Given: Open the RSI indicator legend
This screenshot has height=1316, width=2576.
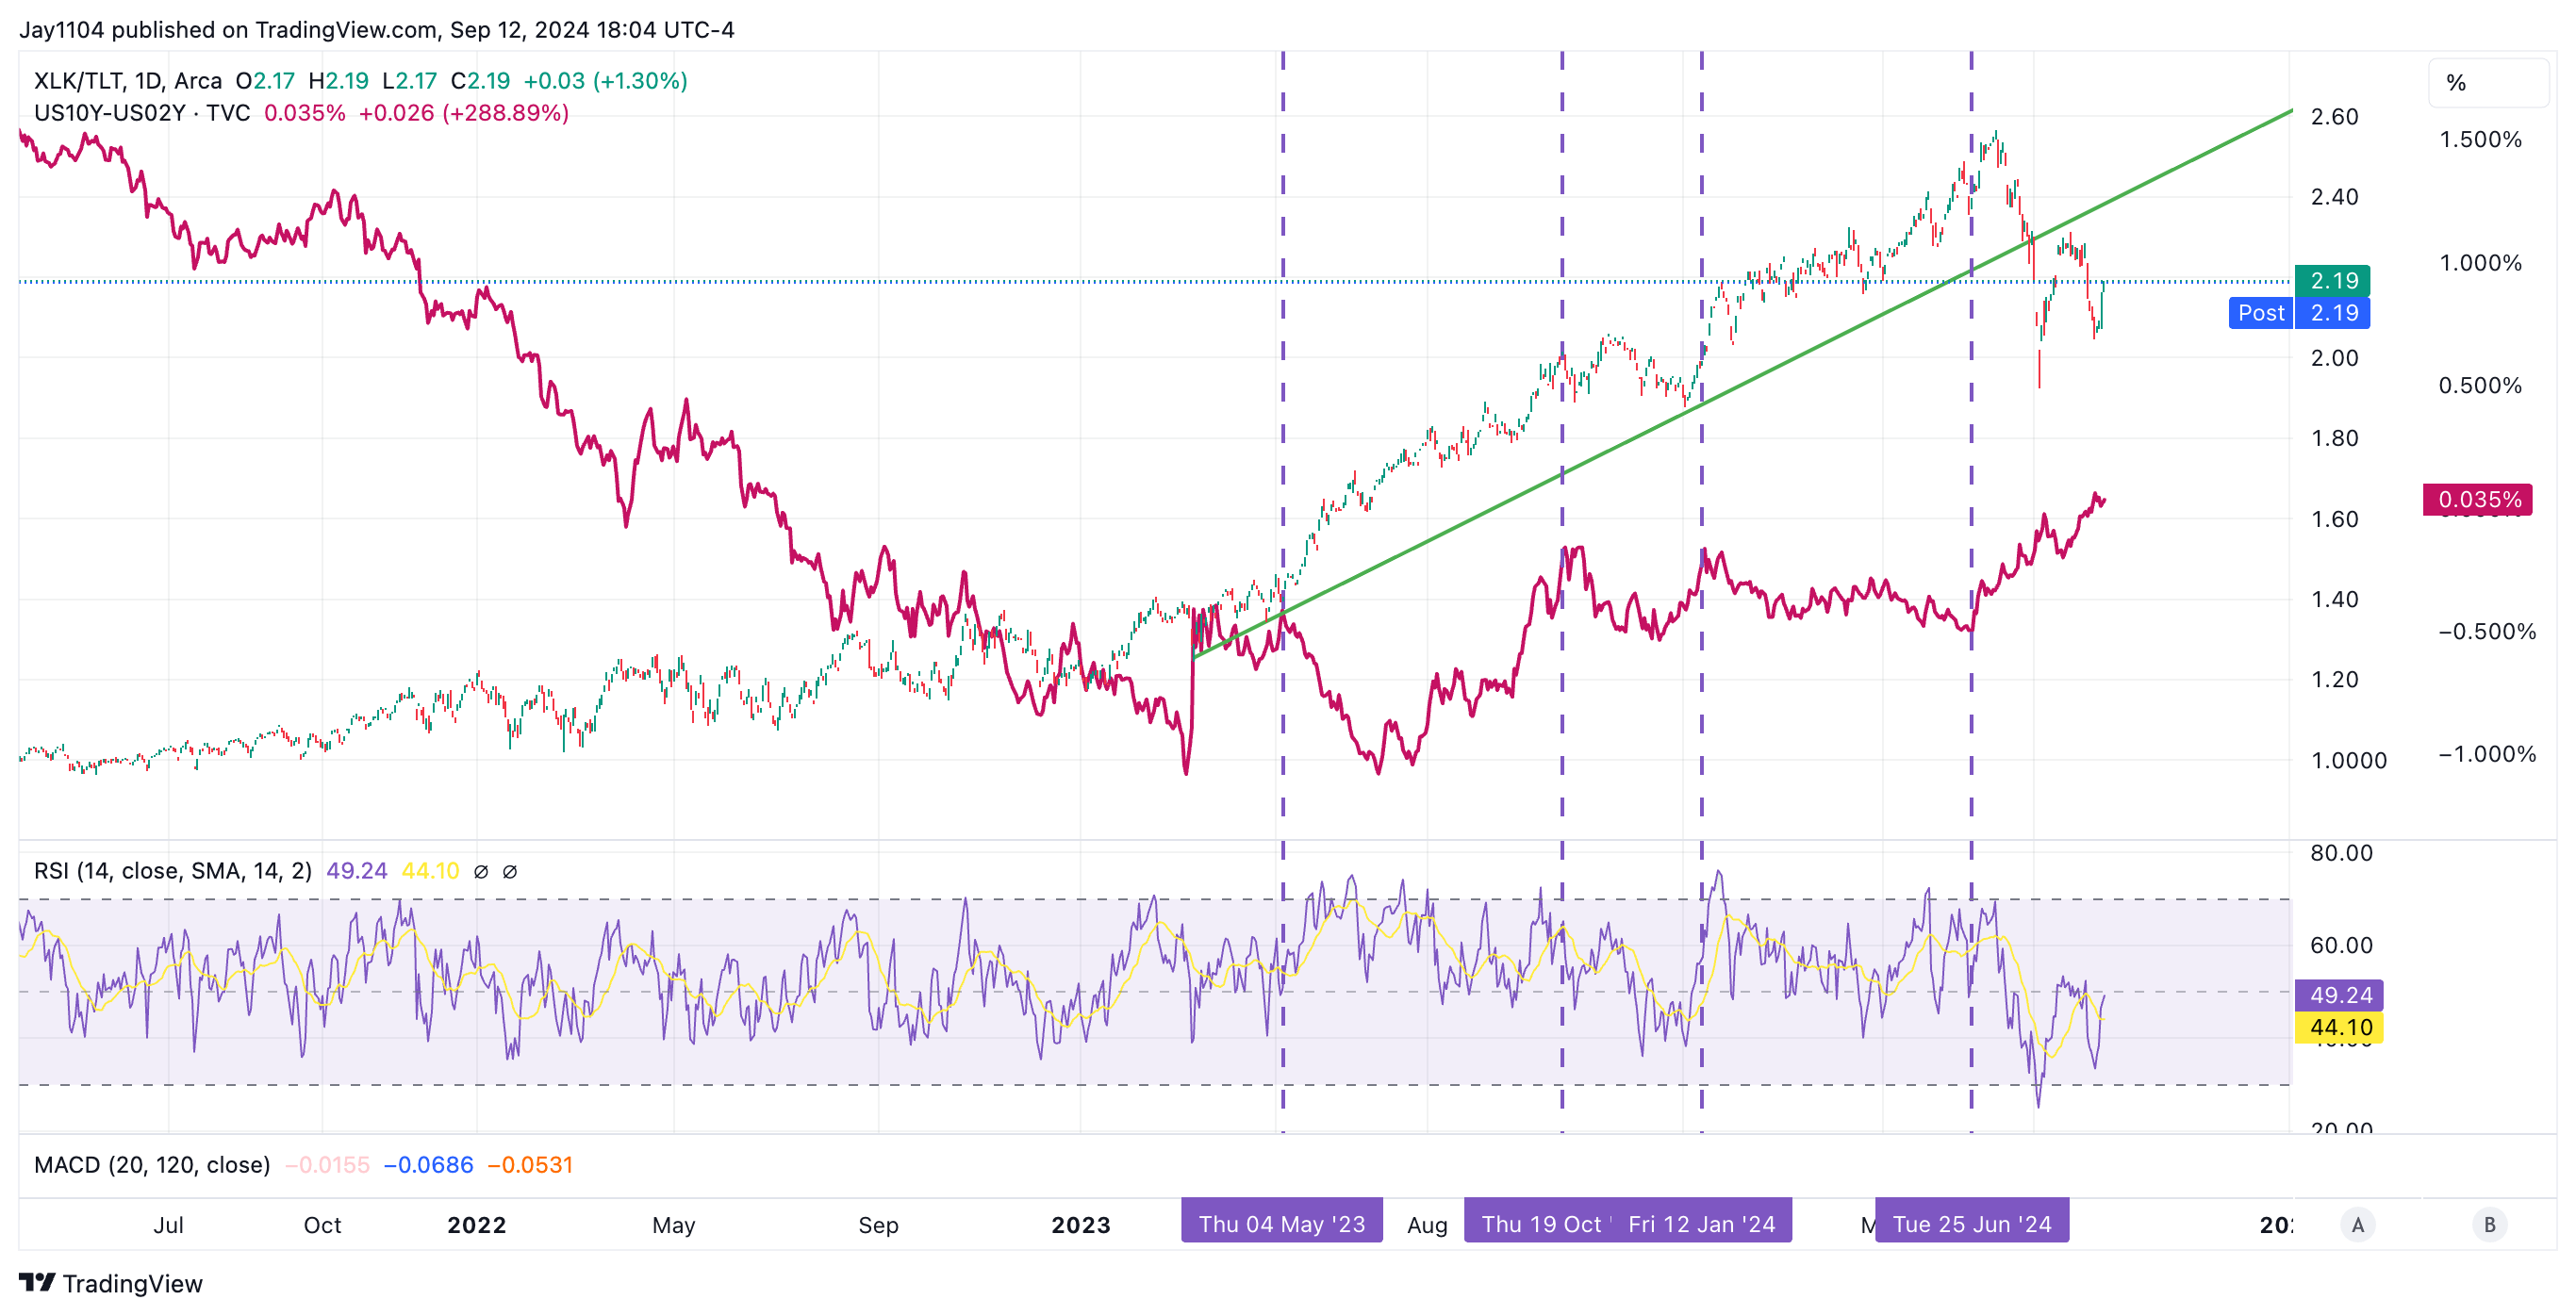Looking at the screenshot, I should [x=173, y=871].
